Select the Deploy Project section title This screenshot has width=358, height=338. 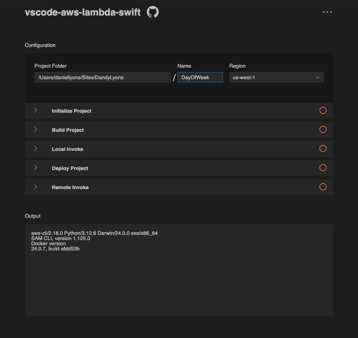pyautogui.click(x=70, y=168)
